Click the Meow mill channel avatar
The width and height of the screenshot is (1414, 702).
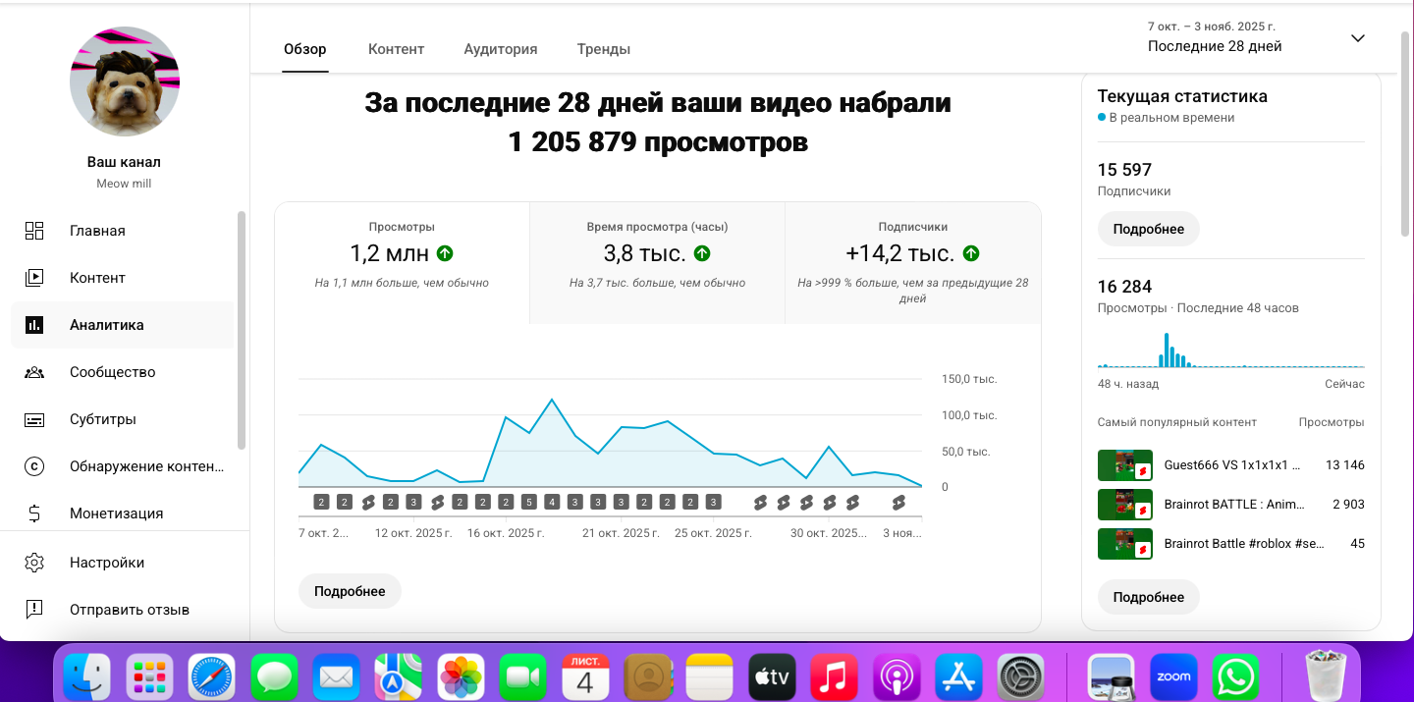[x=124, y=81]
